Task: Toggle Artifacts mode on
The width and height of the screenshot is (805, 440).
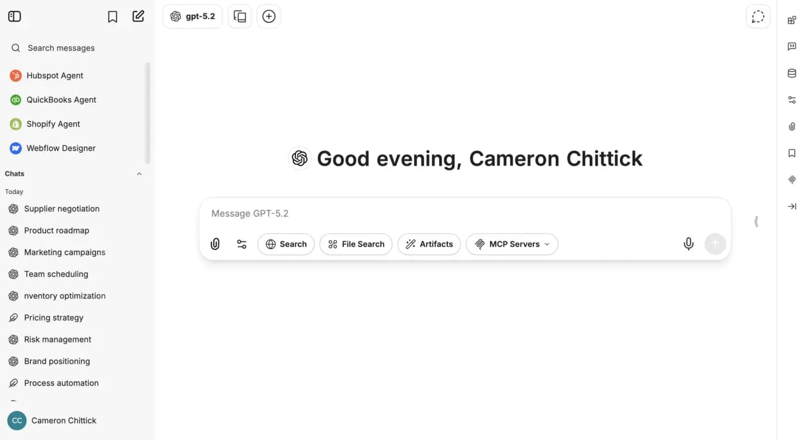Action: (429, 244)
